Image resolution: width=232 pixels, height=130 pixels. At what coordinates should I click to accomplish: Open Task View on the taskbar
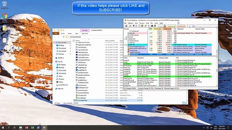point(14,127)
